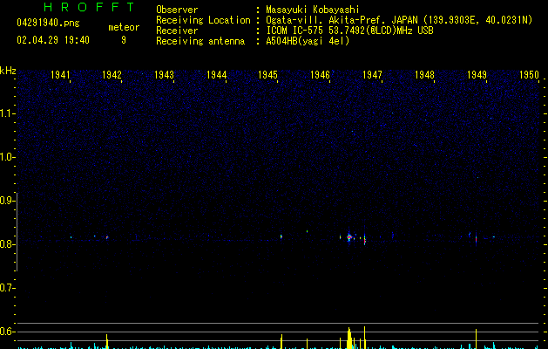The width and height of the screenshot is (548, 349).
Task: Click receiver ICOM IC-575 53.7492 MHz text
Action: 349,31
